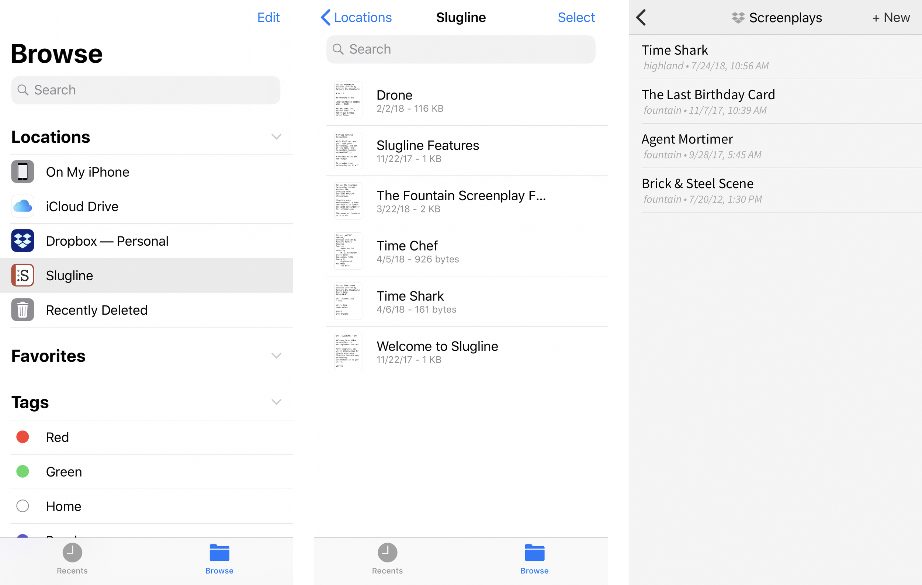922x585 pixels.
Task: Tap the Dropbox — Personal icon
Action: pos(22,240)
